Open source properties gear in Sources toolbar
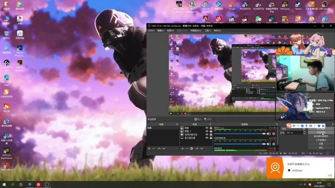This screenshot has height=188, width=335. tap(192, 148)
